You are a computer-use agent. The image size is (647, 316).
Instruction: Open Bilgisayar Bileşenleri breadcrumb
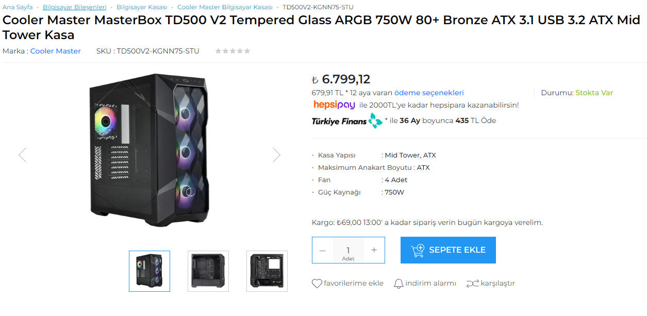(75, 7)
